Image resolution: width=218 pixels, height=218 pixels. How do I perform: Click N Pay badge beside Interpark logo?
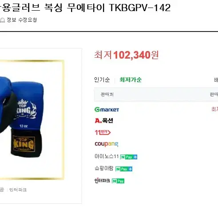(118, 181)
